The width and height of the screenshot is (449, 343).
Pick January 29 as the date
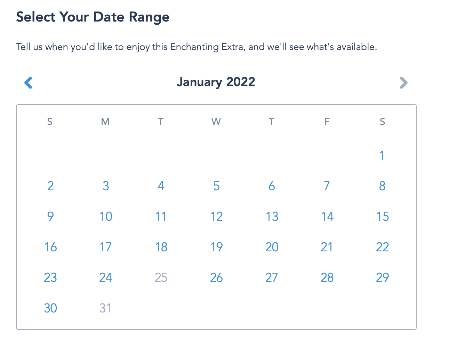382,277
